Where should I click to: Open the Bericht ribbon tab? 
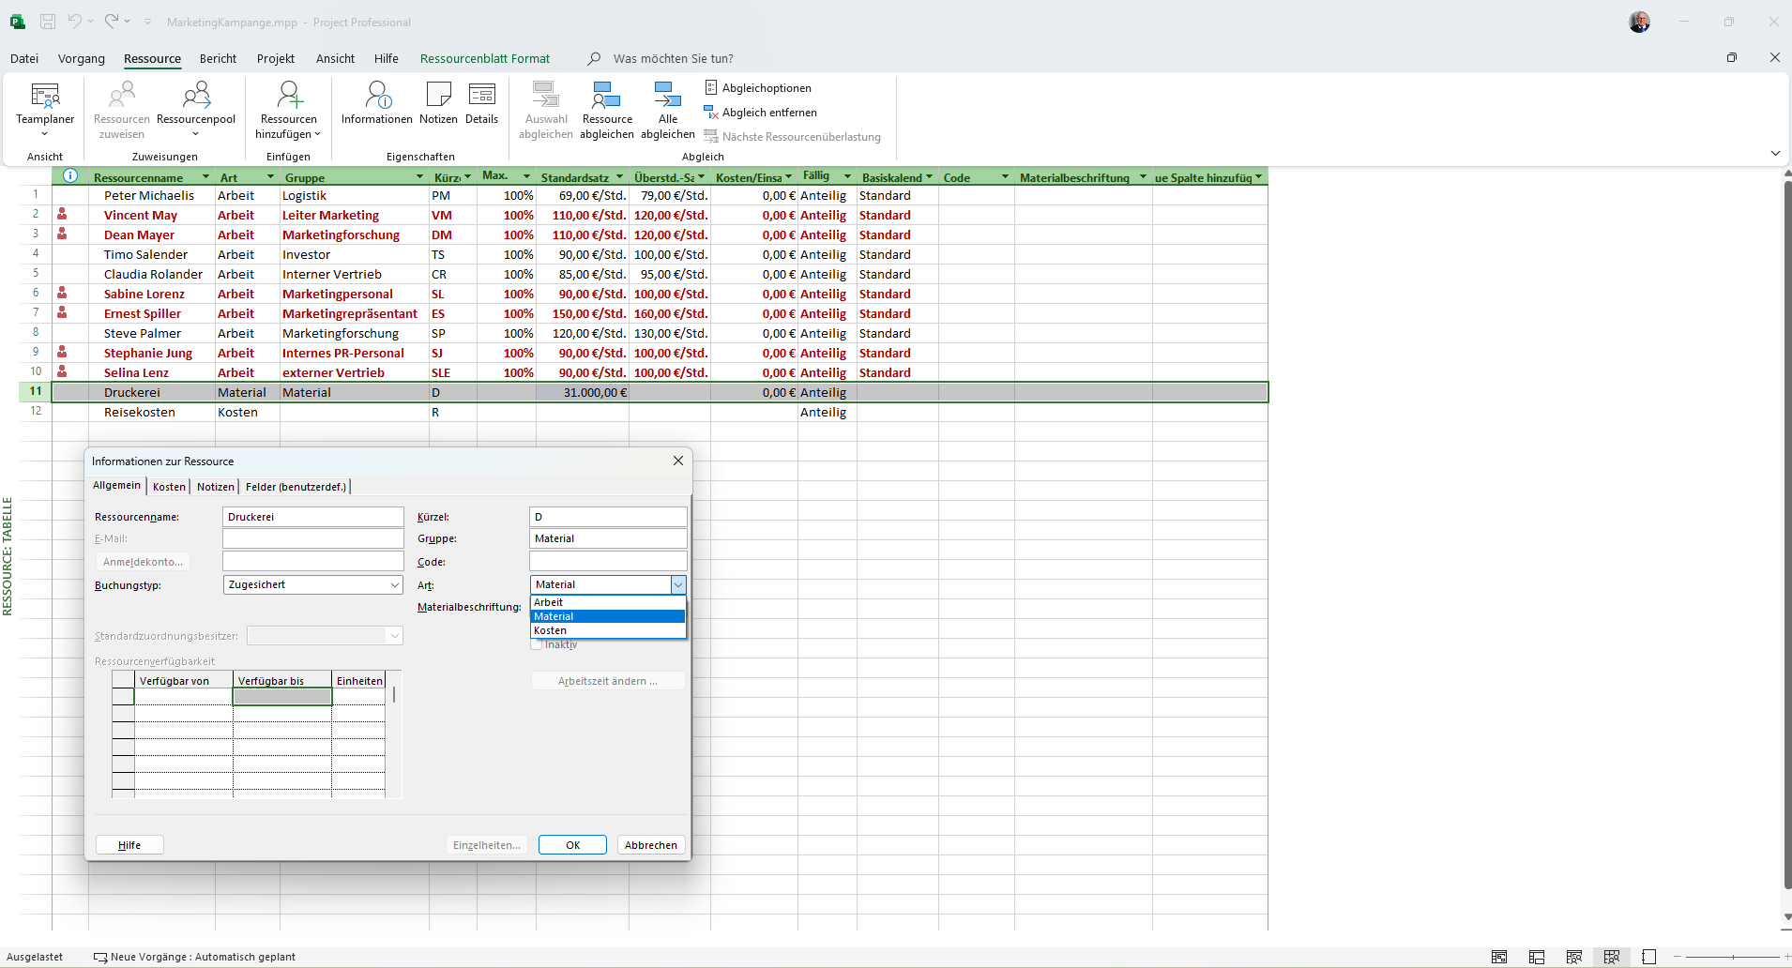point(218,58)
